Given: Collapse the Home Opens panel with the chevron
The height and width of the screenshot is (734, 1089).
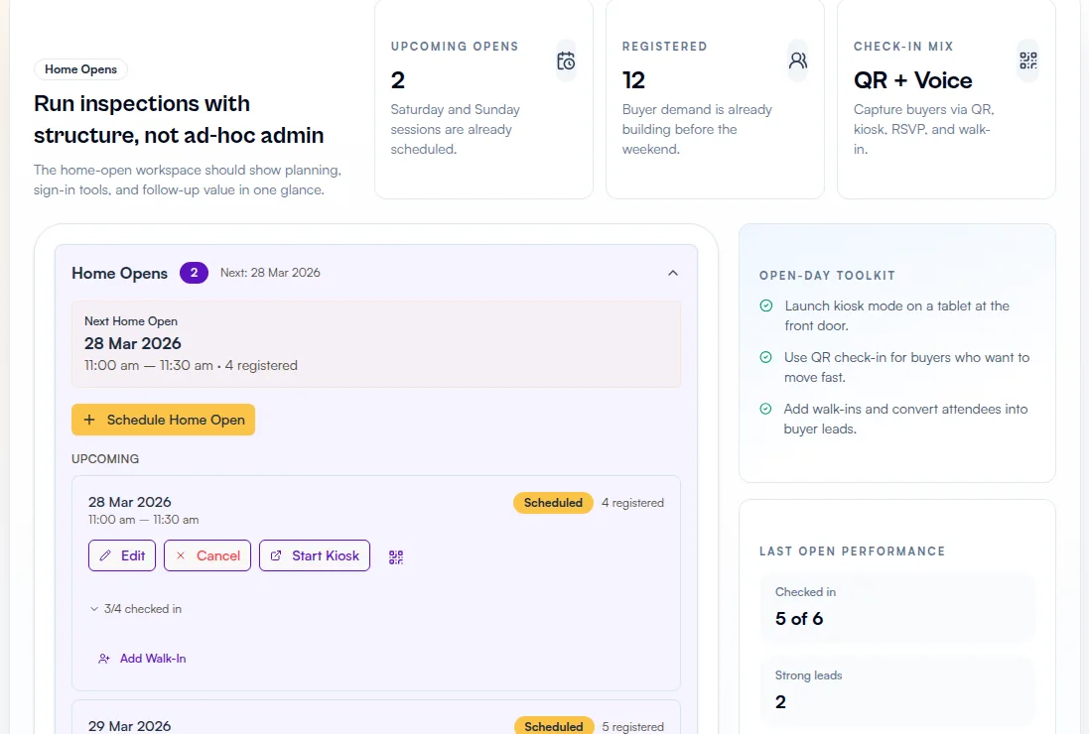Looking at the screenshot, I should pos(672,273).
